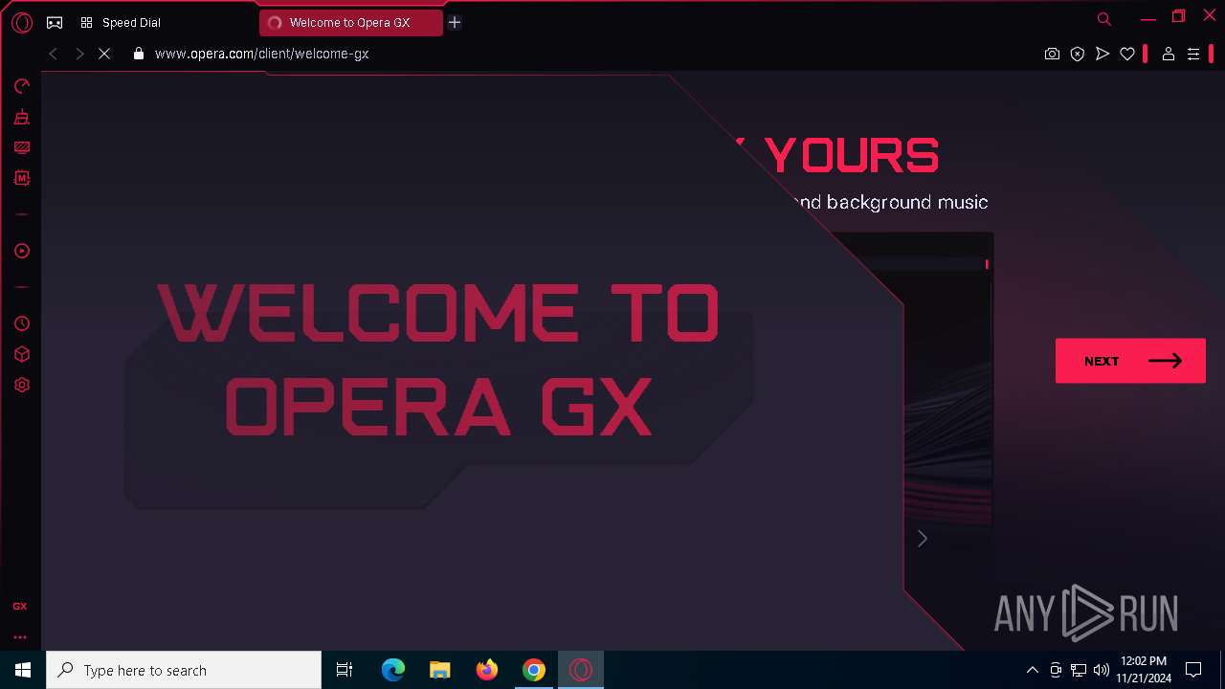View site security padlock info
1225x689 pixels.
pyautogui.click(x=139, y=55)
